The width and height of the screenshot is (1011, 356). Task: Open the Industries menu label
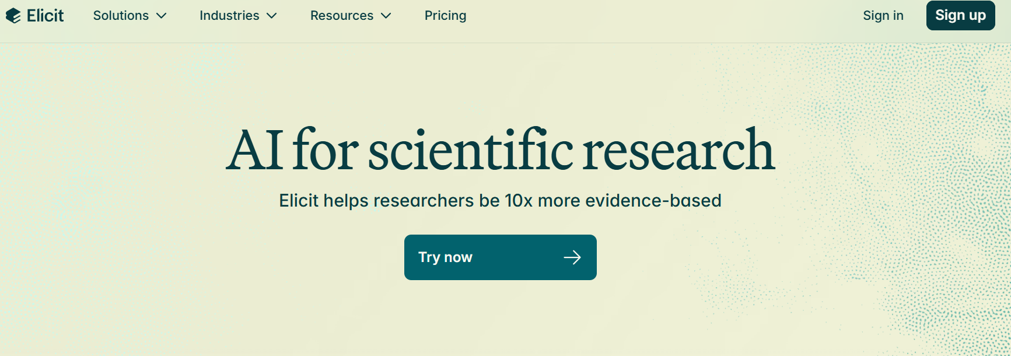pos(229,16)
